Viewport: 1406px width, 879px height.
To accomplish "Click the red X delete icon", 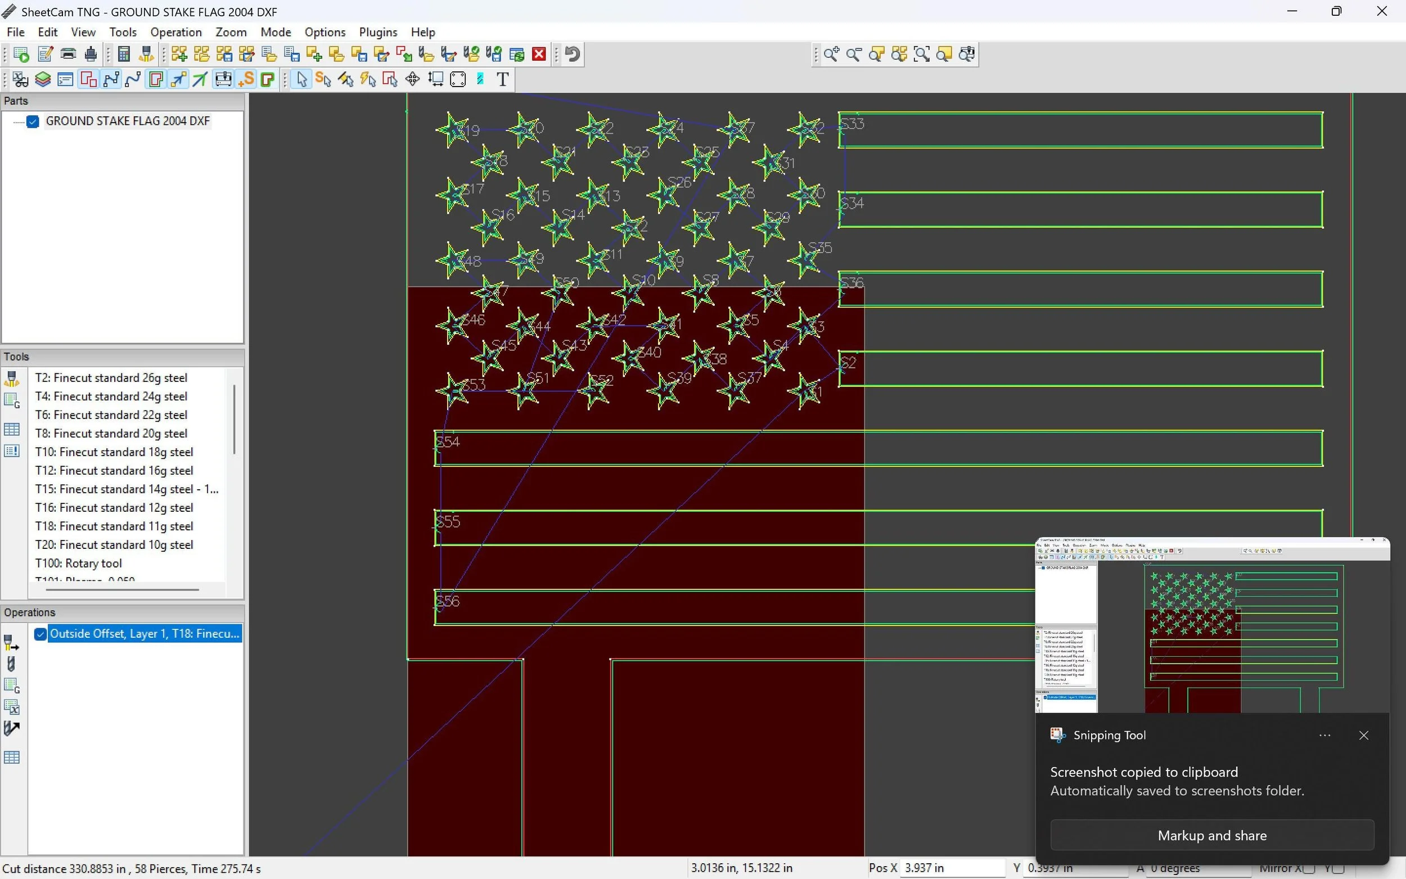I will tap(539, 54).
